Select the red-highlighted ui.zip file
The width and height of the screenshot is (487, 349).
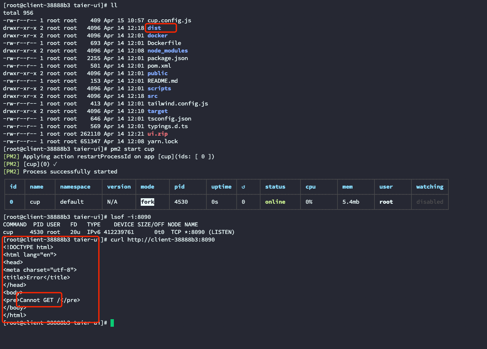point(157,134)
